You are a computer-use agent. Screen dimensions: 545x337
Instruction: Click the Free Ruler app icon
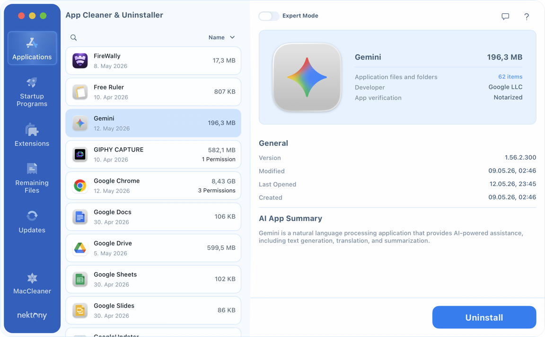pos(80,92)
